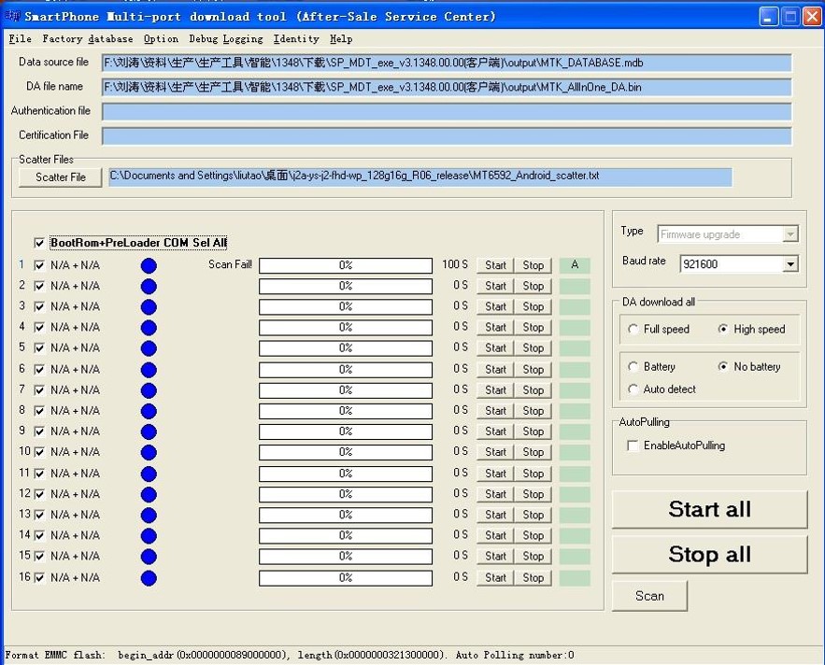Click the Format EMMC flash status bar text
The height and width of the screenshot is (665, 825).
coord(226,655)
